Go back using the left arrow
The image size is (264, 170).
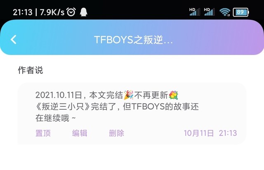[x=14, y=40]
